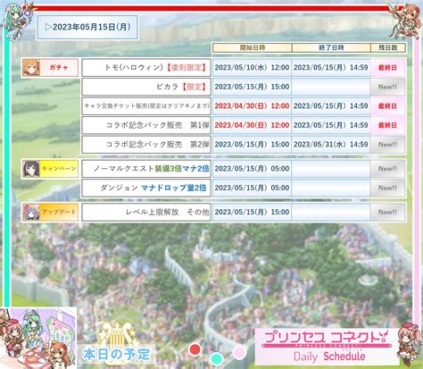The width and height of the screenshot is (423, 369).
Task: Click the red color circle
Action: (195, 349)
